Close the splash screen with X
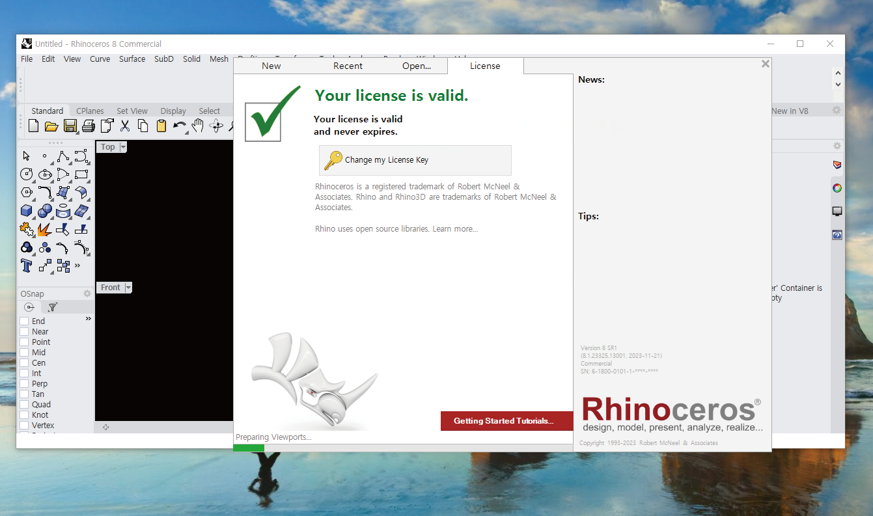This screenshot has width=873, height=516. coord(766,64)
